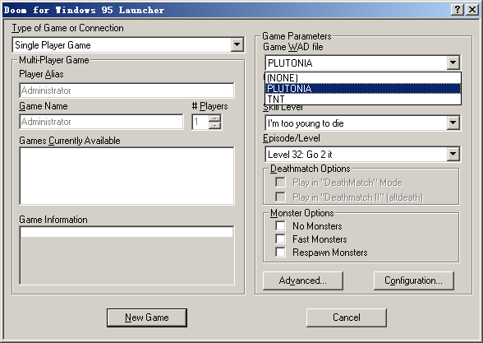
Task: Click the Game Information text area
Action: click(x=126, y=255)
